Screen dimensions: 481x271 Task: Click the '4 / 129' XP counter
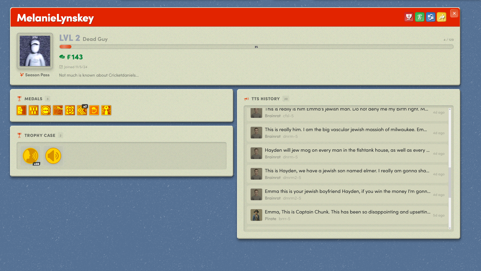[x=449, y=40]
